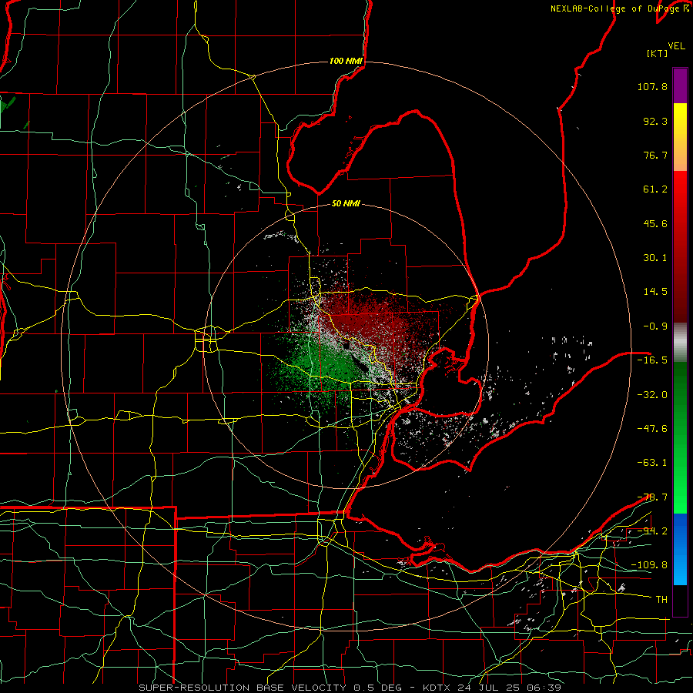Click the 61.2 velocity scale value
Screen dimensions: 693x693
coord(655,189)
